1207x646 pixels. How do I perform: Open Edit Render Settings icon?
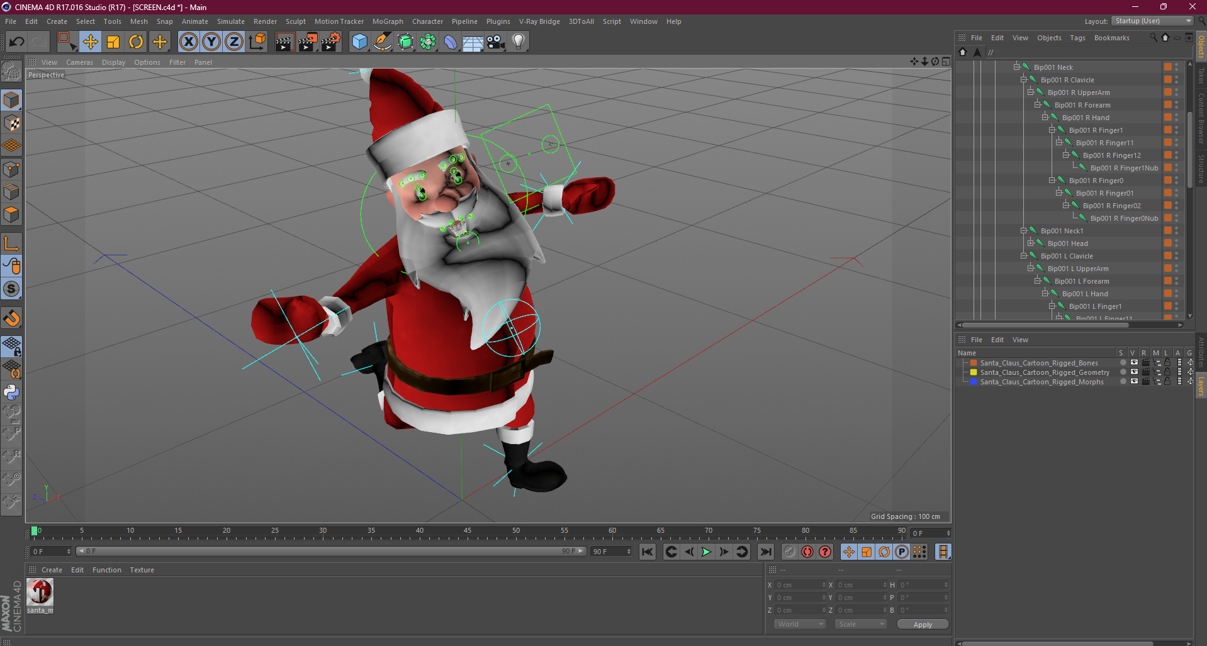click(331, 42)
